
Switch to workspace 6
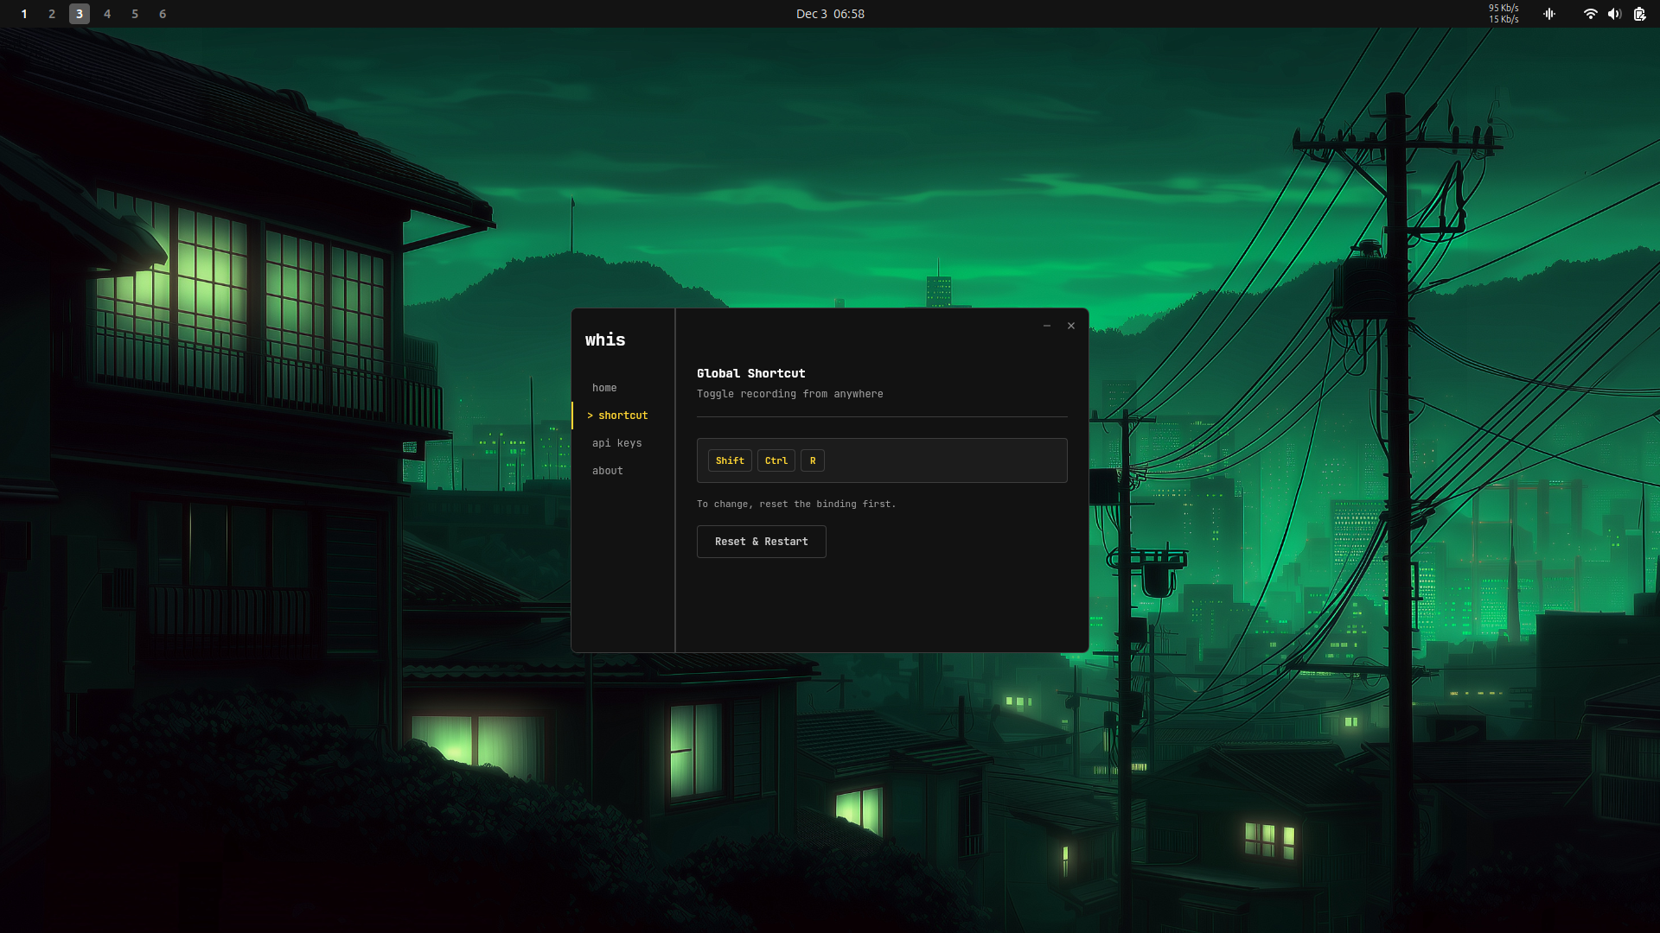click(x=163, y=14)
